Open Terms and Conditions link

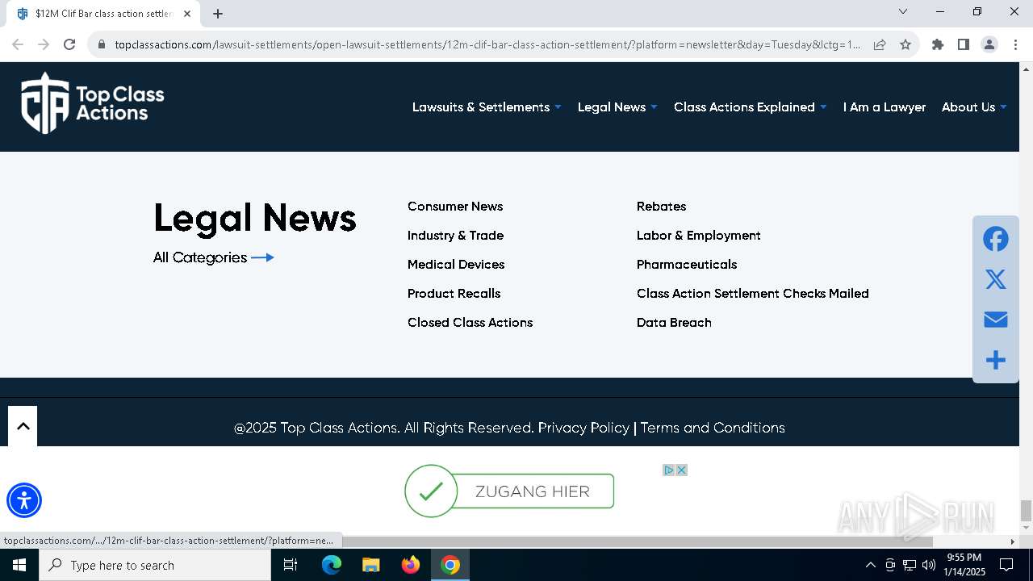point(713,428)
